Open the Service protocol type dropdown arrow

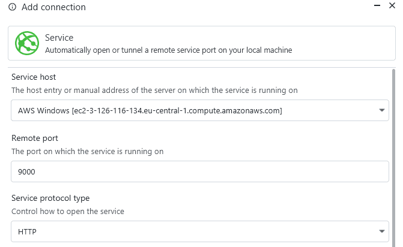(x=382, y=231)
